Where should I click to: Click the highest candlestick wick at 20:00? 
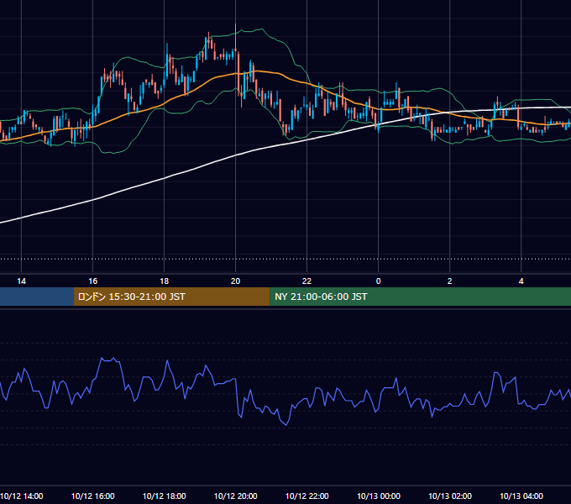tap(236, 36)
